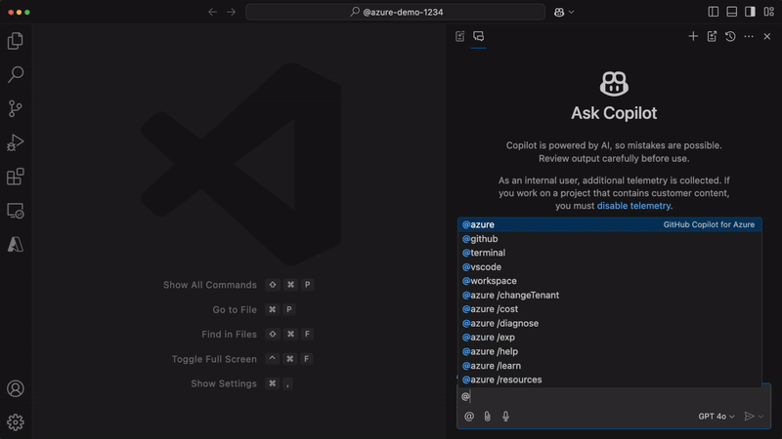Switch to Copilot Edits tab

tap(459, 36)
